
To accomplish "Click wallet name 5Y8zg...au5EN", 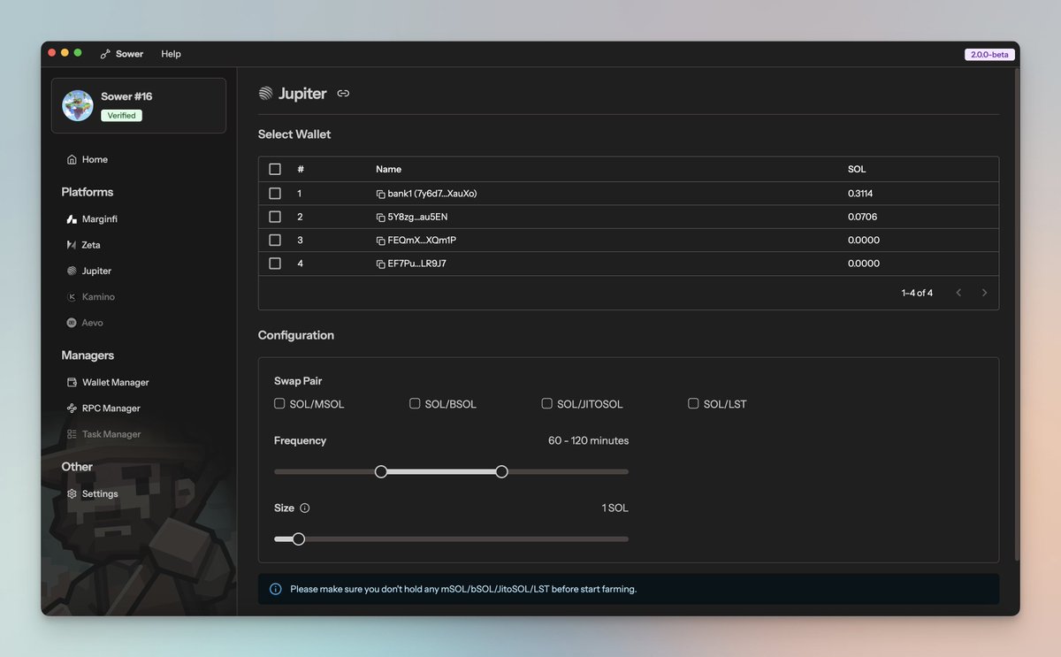I will point(417,218).
